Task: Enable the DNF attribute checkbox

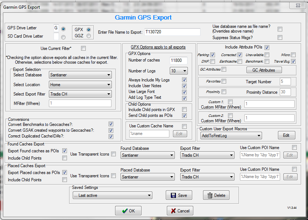Action: (x=212, y=61)
